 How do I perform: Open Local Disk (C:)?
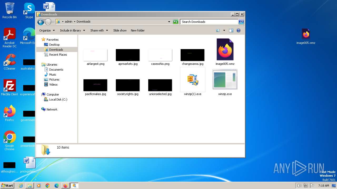tap(58, 99)
